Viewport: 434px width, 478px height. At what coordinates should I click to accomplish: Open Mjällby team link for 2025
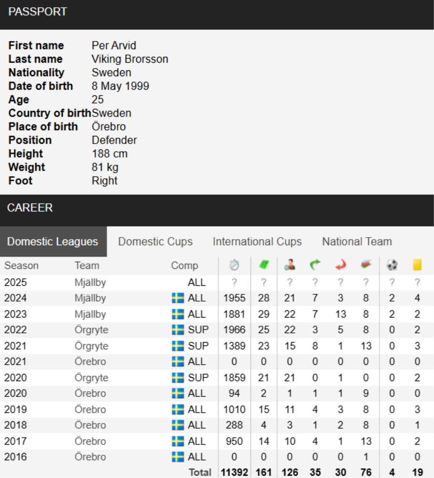click(x=90, y=282)
